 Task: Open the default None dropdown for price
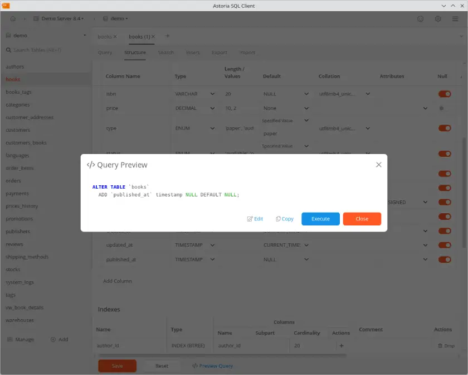[286, 108]
